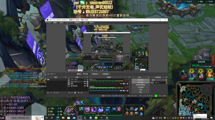Use the item in inventory slot 1
The image size is (215, 120).
tap(127, 109)
